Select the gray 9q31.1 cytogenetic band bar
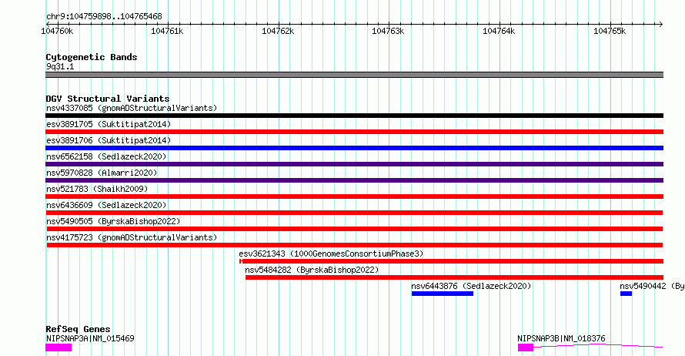This screenshot has height=356, width=685. [354, 75]
